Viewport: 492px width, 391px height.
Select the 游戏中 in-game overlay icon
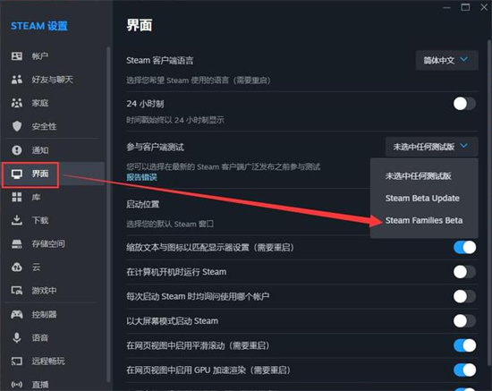[x=17, y=291]
